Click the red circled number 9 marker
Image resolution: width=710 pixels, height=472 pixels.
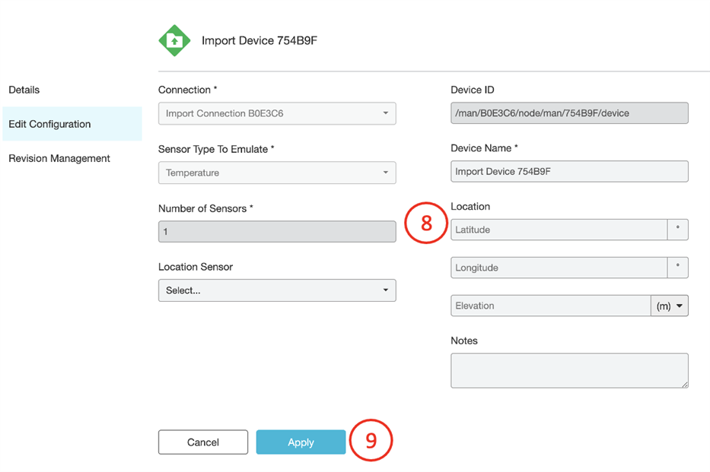371,442
